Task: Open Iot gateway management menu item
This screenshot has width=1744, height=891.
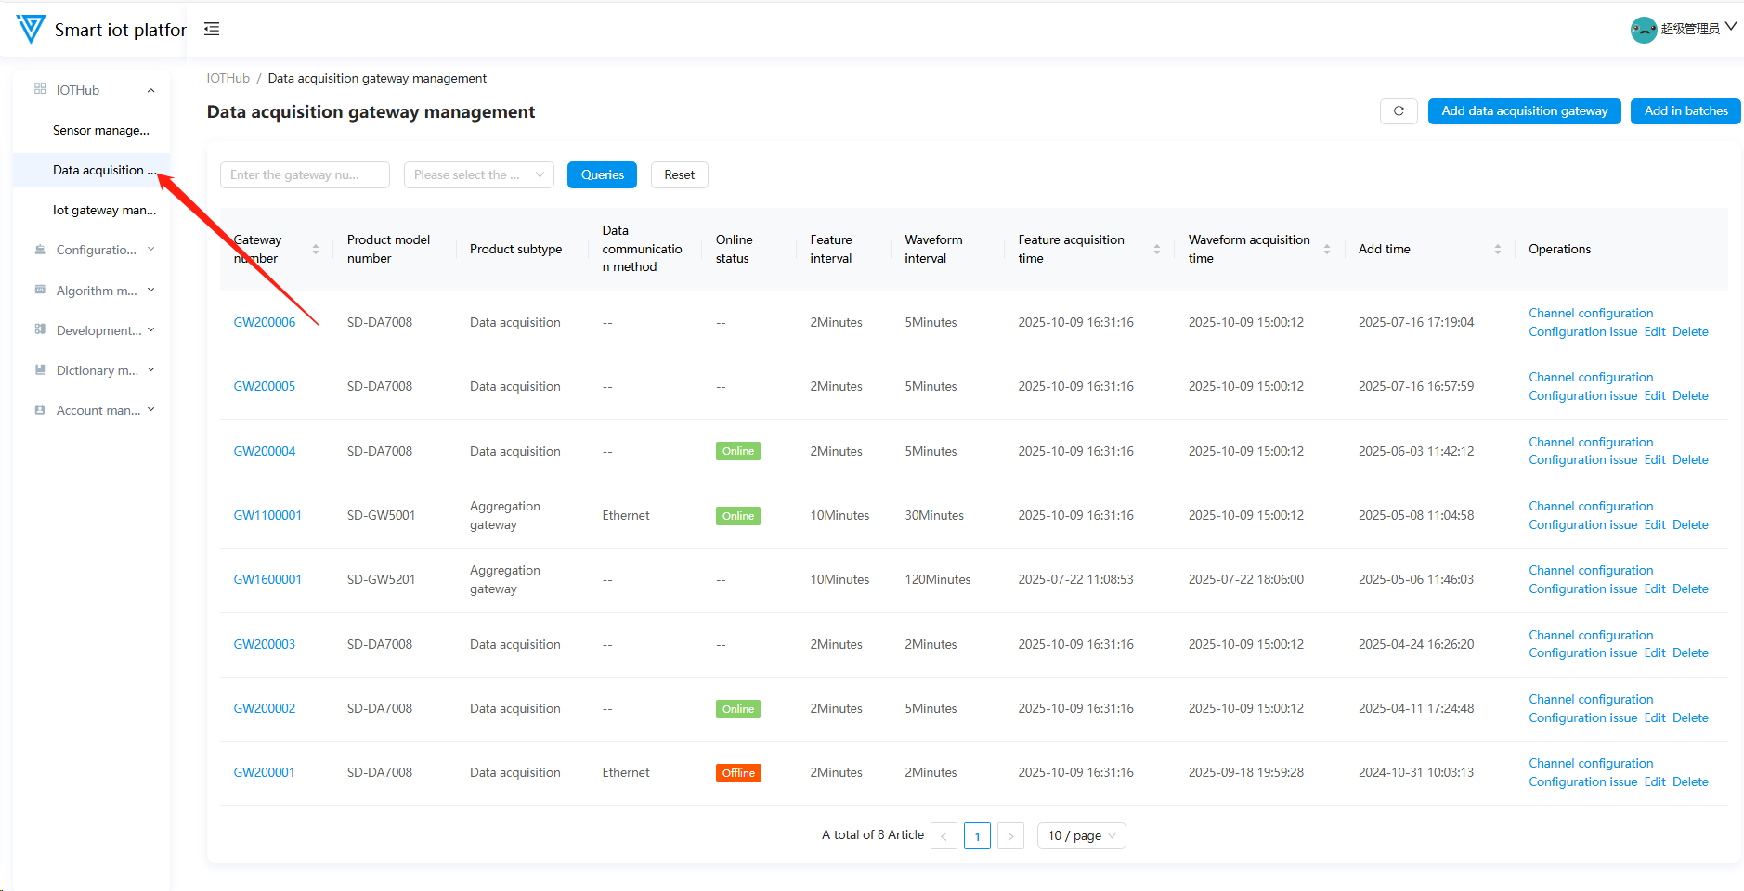Action: 104,211
